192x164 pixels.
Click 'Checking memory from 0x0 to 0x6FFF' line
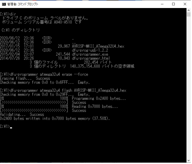45,83
